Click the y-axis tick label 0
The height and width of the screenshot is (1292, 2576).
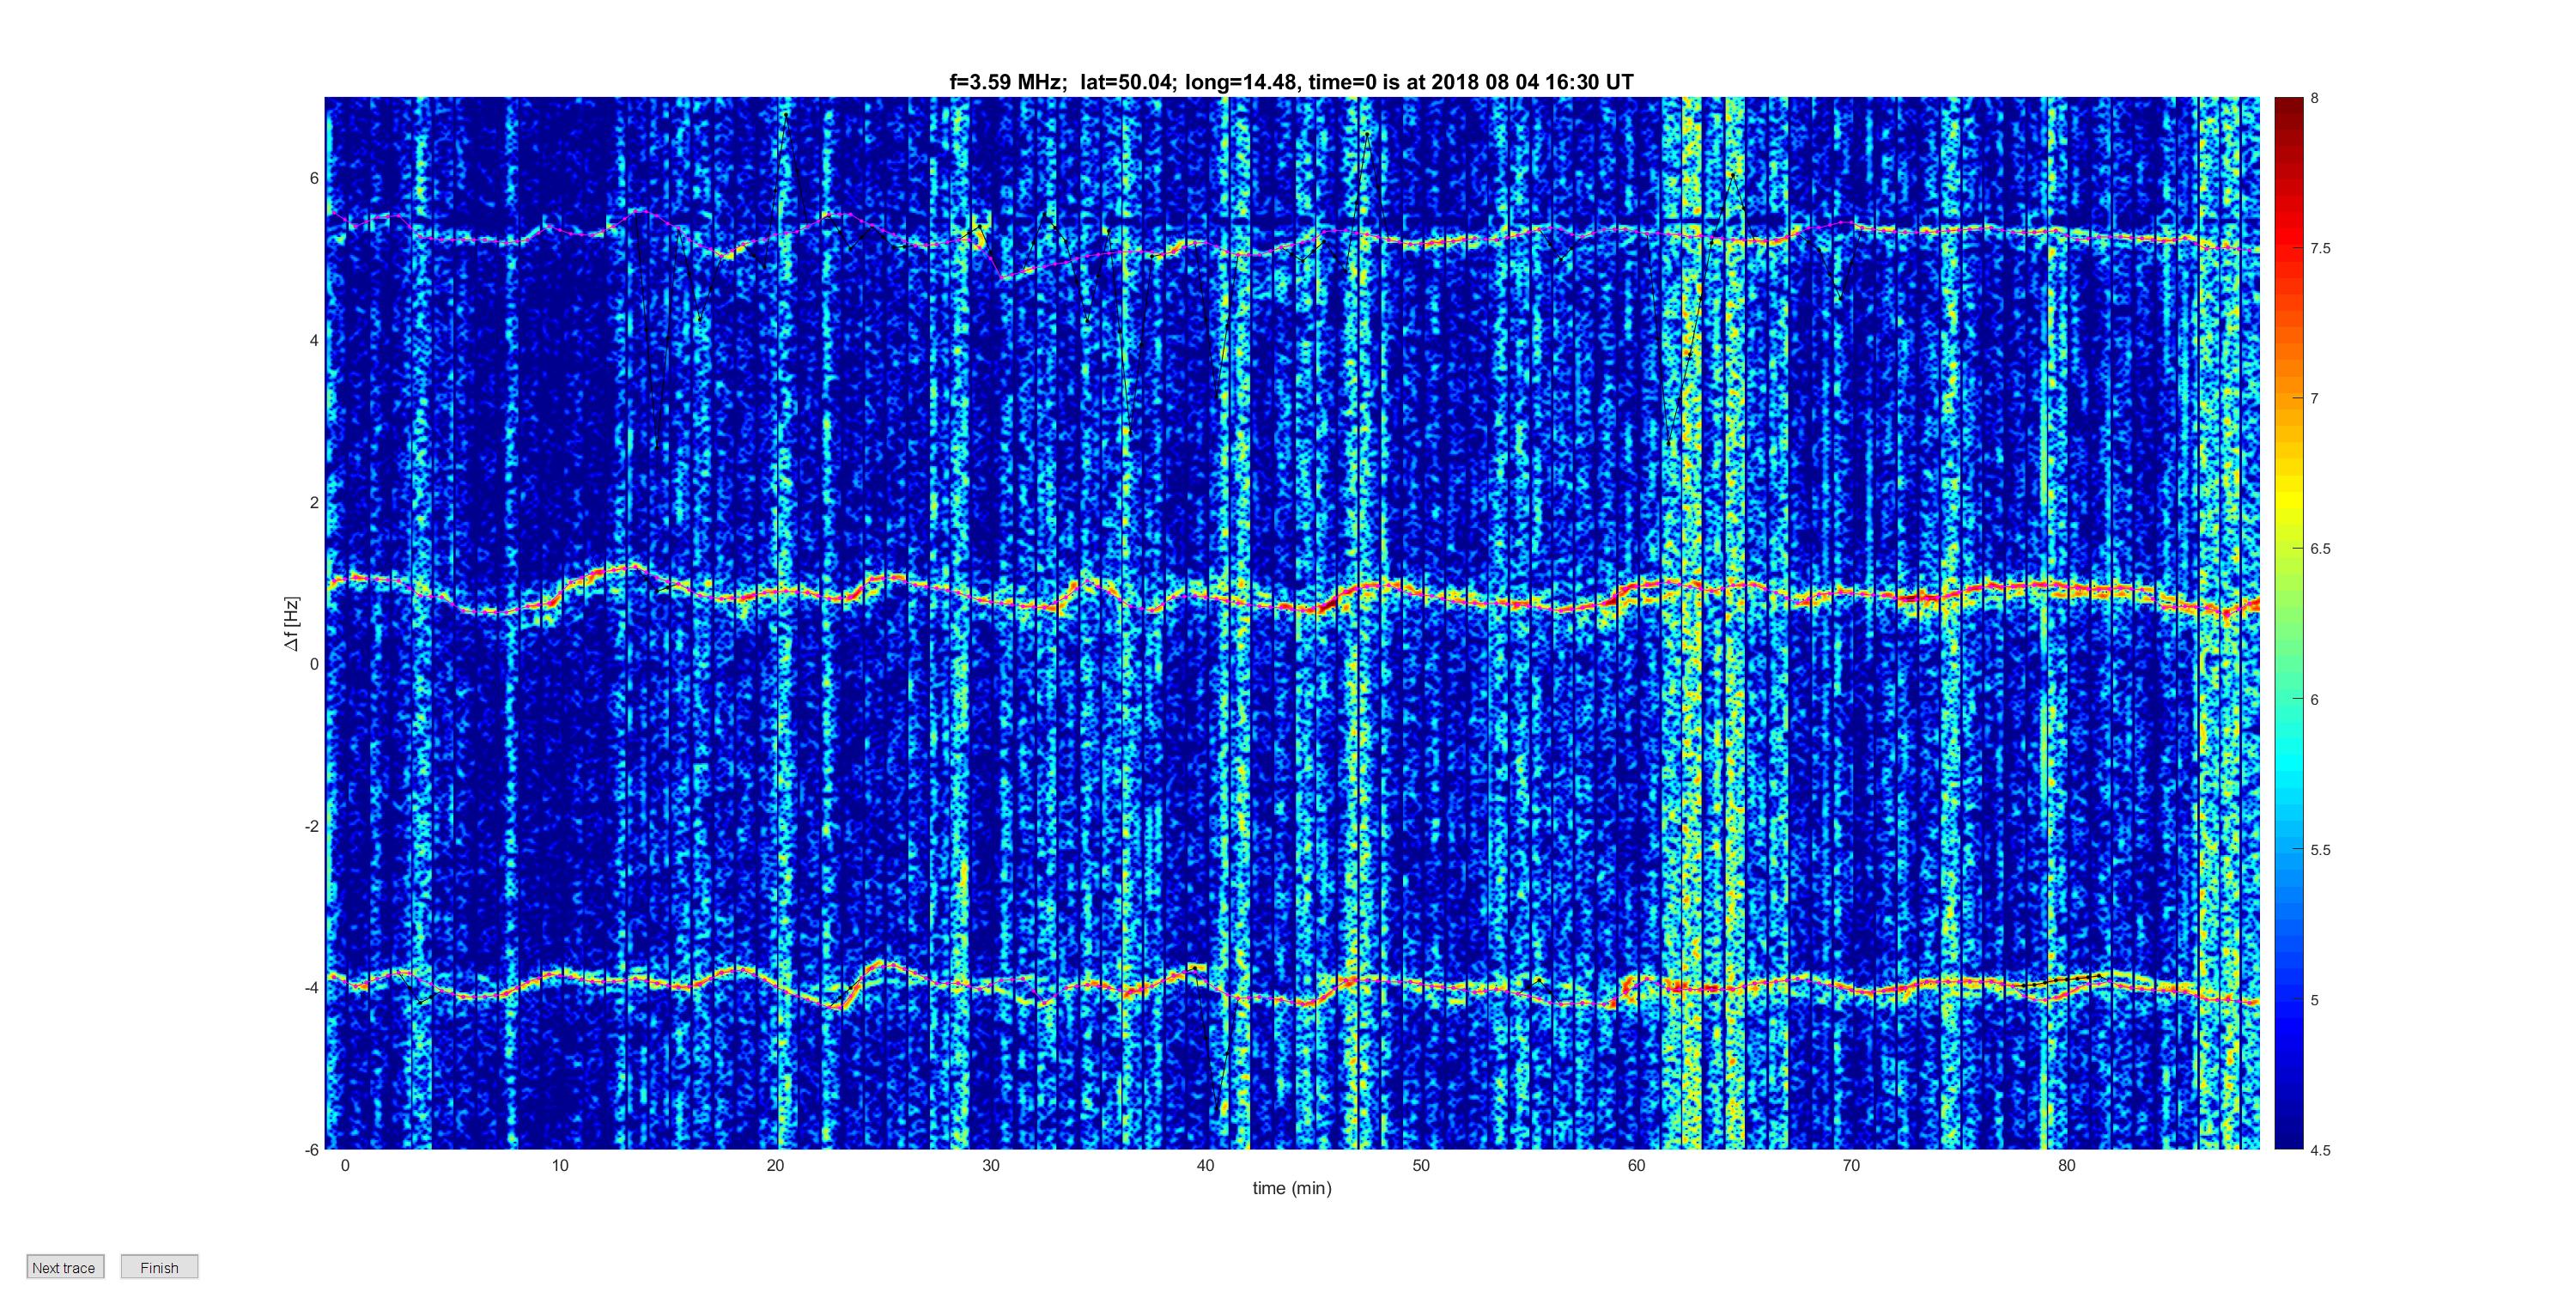click(314, 664)
